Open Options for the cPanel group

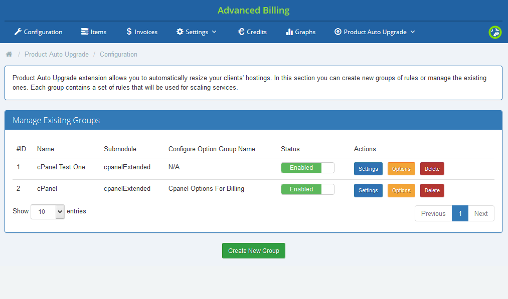pos(401,191)
